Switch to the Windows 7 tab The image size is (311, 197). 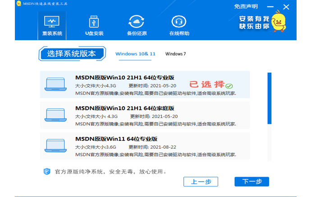pos(175,54)
